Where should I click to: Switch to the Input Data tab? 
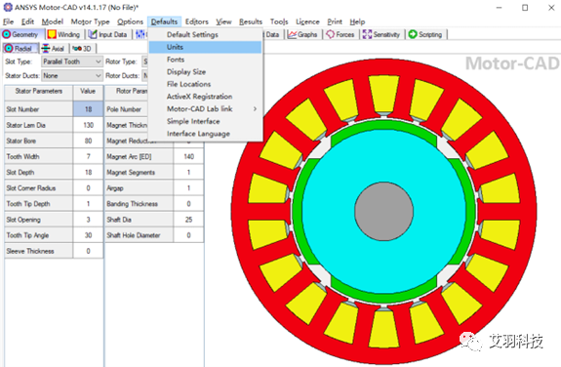pos(108,34)
